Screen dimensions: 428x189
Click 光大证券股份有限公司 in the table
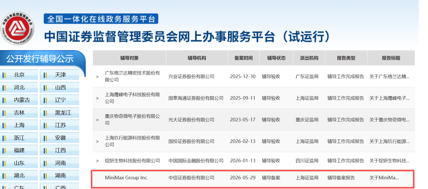click(191, 120)
